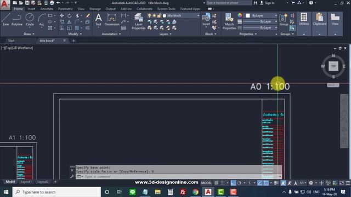351x197 pixels.
Task: Toggle object snap in status bar
Action: click(x=266, y=183)
